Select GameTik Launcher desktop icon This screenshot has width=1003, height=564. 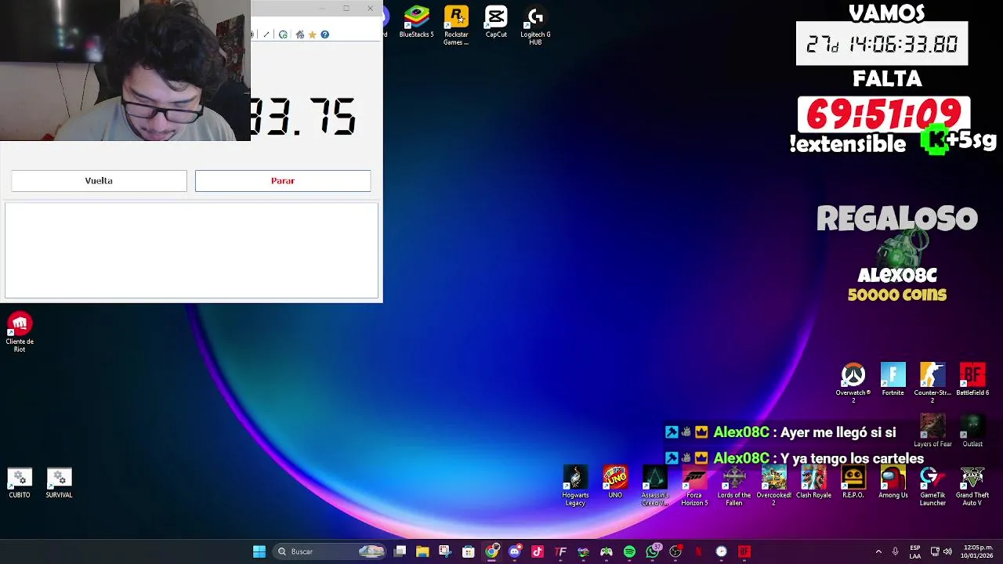coord(932,486)
